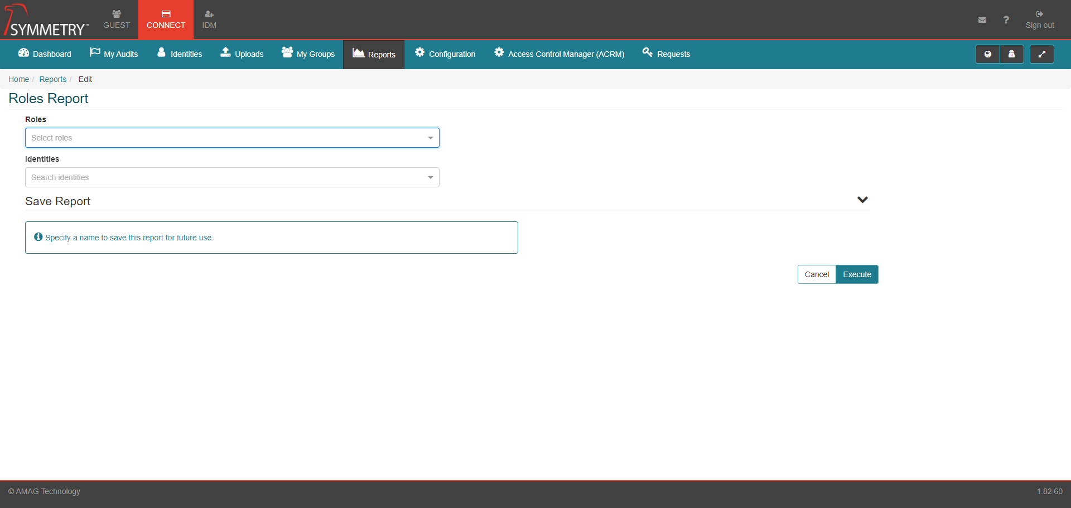1071x508 pixels.
Task: Click the Symmetry logo
Action: (47, 20)
